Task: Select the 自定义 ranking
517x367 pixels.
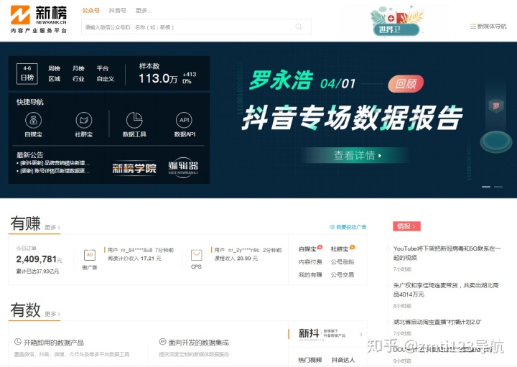Action: pyautogui.click(x=105, y=79)
